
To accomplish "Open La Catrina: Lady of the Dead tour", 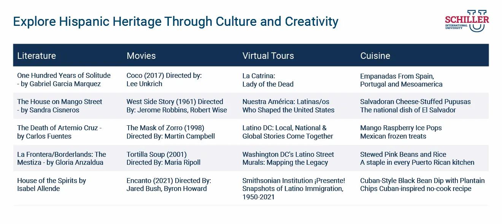I will click(268, 79).
